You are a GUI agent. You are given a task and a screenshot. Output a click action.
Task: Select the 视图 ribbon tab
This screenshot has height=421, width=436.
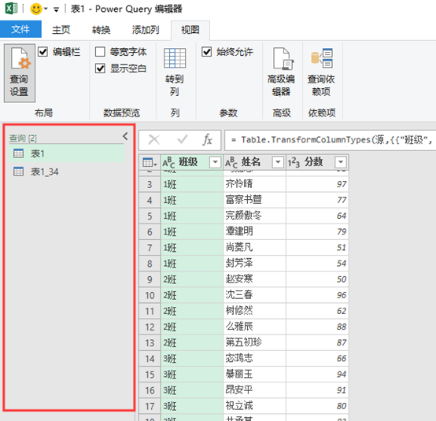point(190,29)
